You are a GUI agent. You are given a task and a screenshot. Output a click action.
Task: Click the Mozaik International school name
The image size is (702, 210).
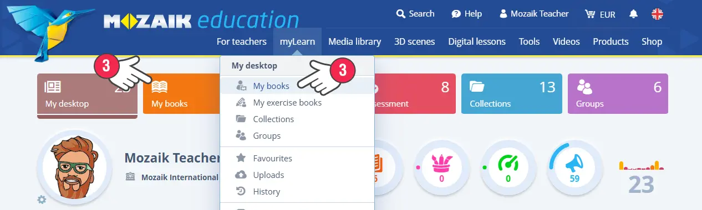coord(180,177)
